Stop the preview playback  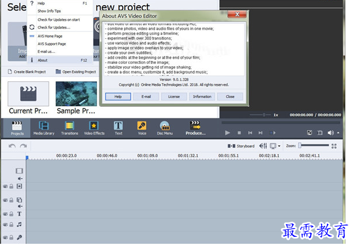(x=239, y=133)
